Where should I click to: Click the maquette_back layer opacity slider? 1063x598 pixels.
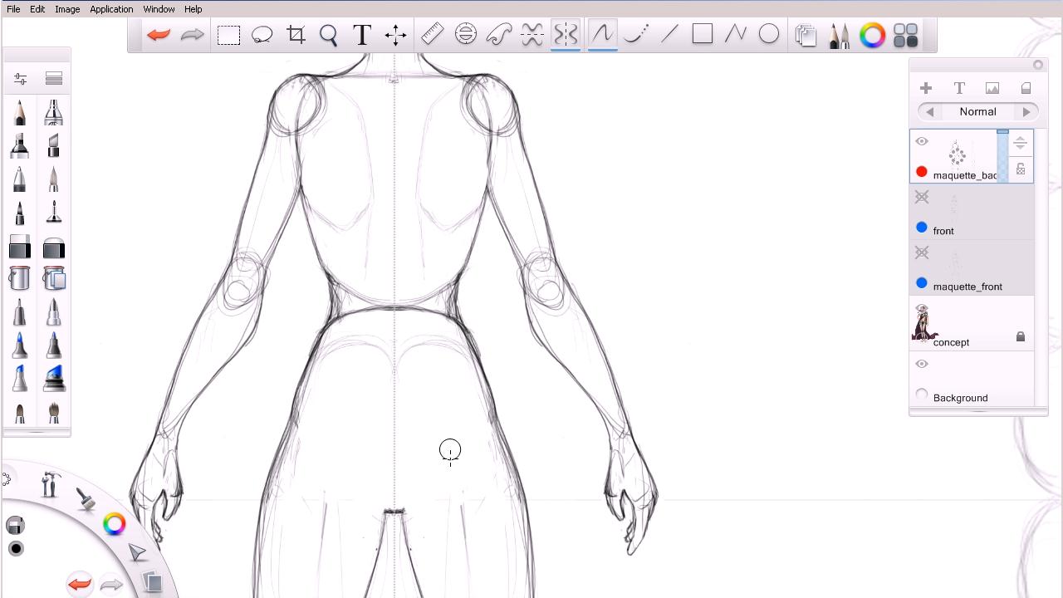(1002, 156)
